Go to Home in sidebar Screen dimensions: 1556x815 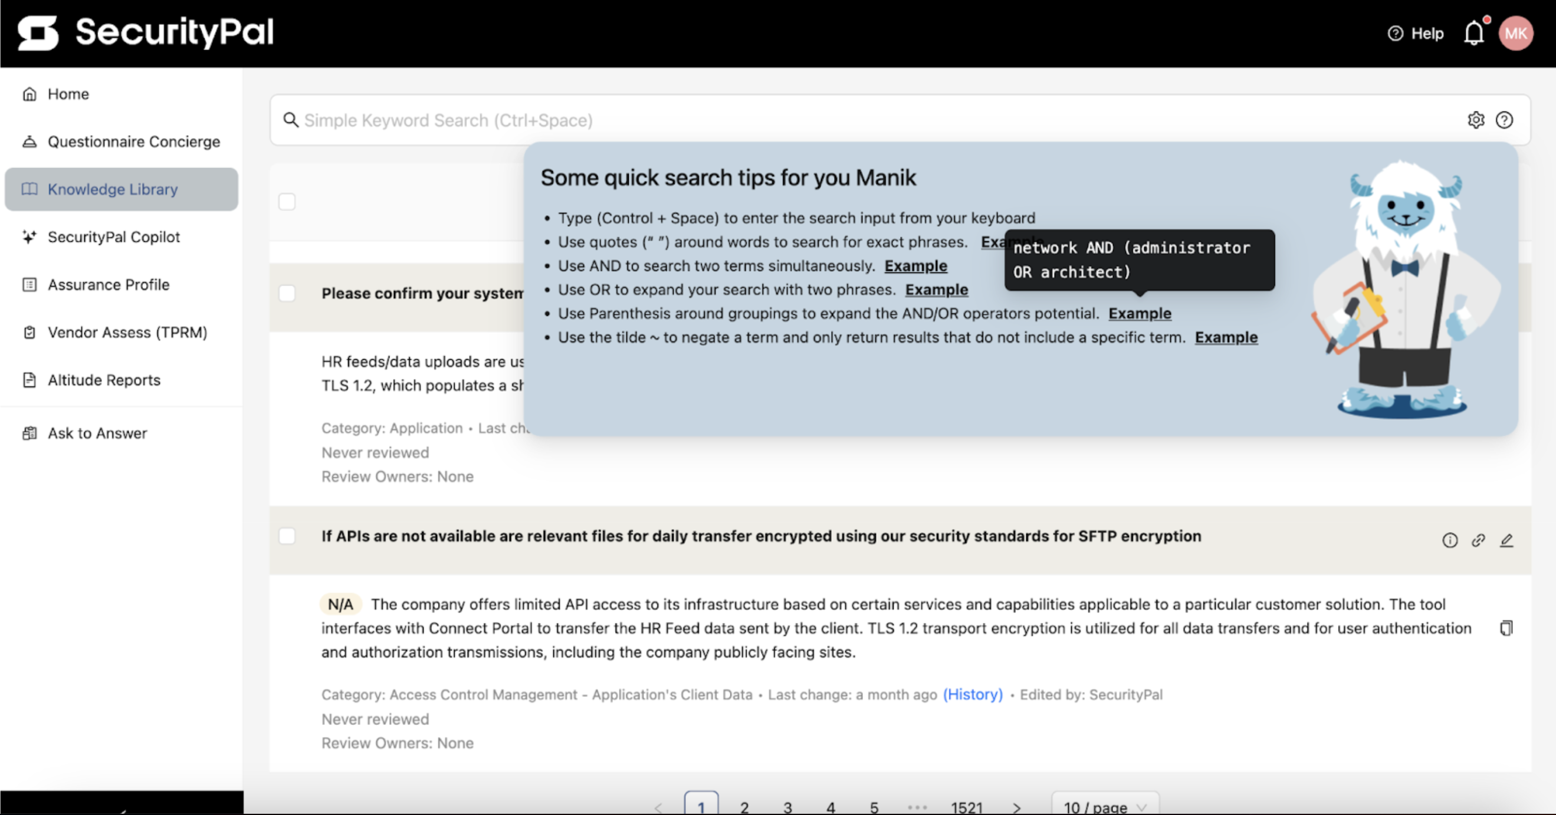coord(121,94)
